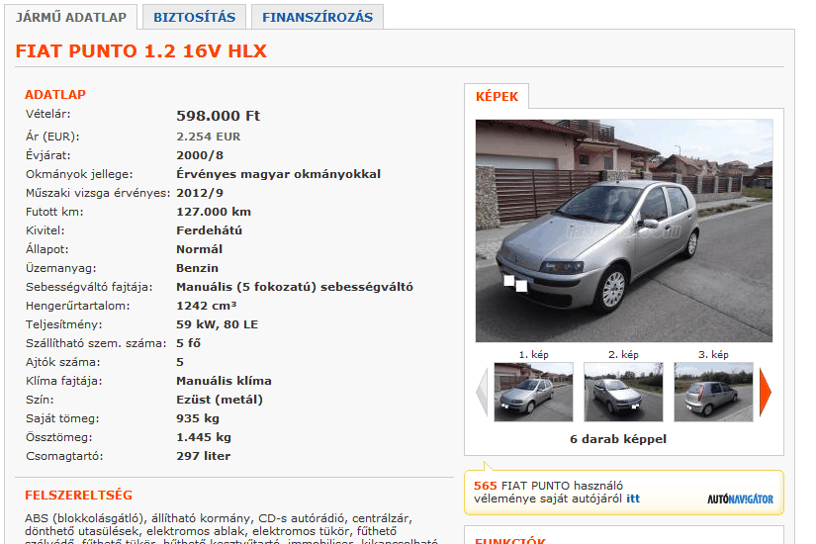
Task: Click the large silver Fiat Punto photo
Action: coord(624,230)
